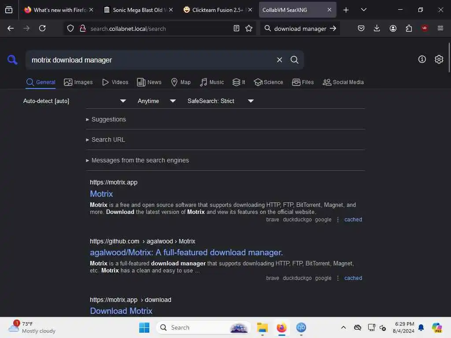Screen dimensions: 451x338
Task: Open the Download Motrix result link
Action: (121, 311)
